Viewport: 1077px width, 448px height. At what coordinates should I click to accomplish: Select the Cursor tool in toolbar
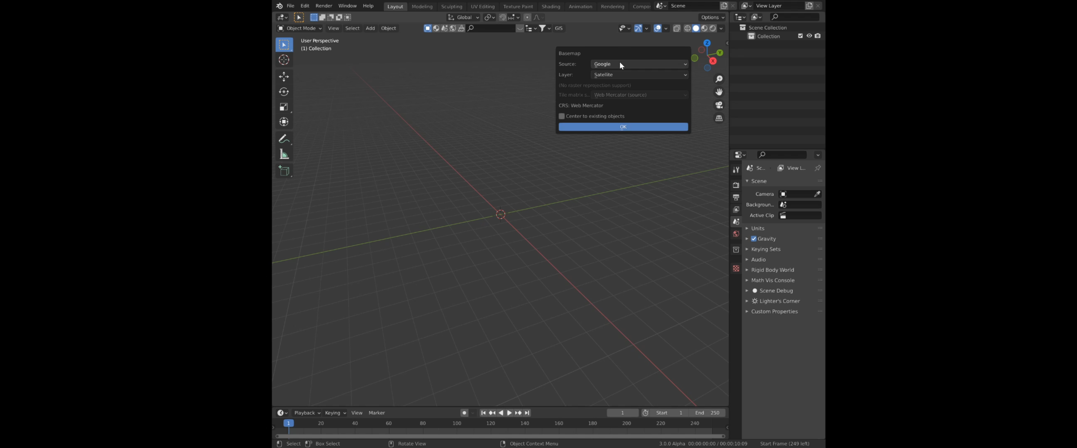click(284, 60)
